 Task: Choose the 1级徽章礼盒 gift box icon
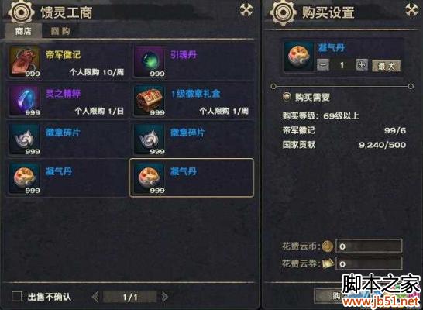point(150,101)
